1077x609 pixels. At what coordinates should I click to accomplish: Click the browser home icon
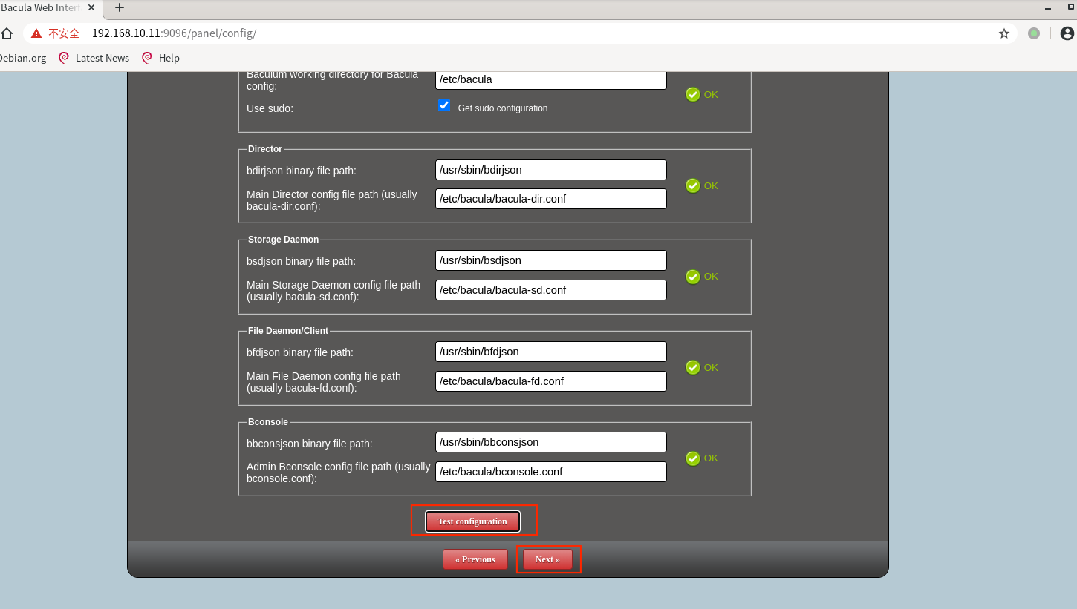[7, 33]
